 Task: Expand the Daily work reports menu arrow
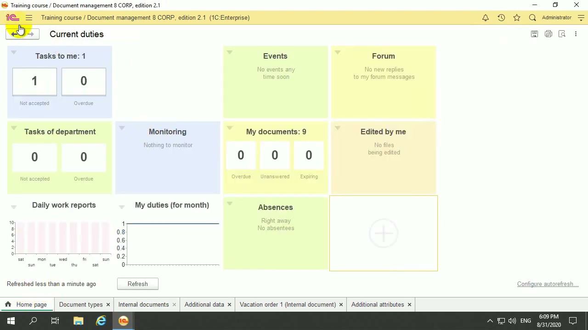tap(14, 207)
